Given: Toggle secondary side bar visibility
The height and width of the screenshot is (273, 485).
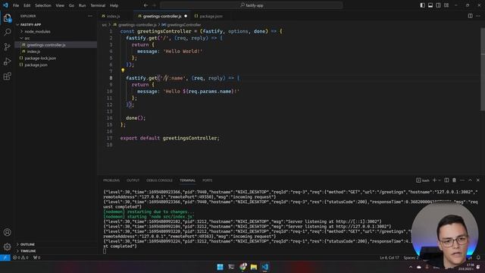Looking at the screenshot, I should [438, 5].
